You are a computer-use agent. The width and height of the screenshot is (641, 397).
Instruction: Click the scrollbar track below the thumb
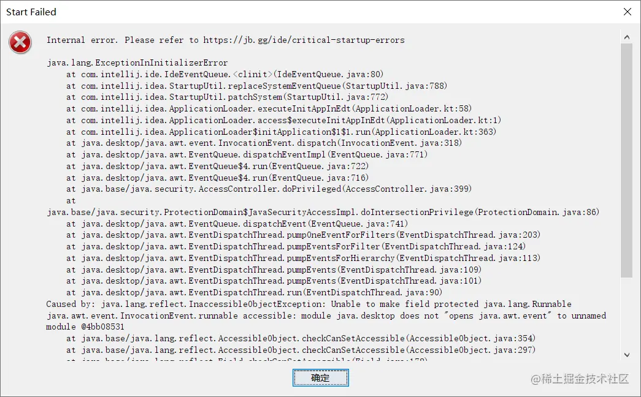coord(627,313)
